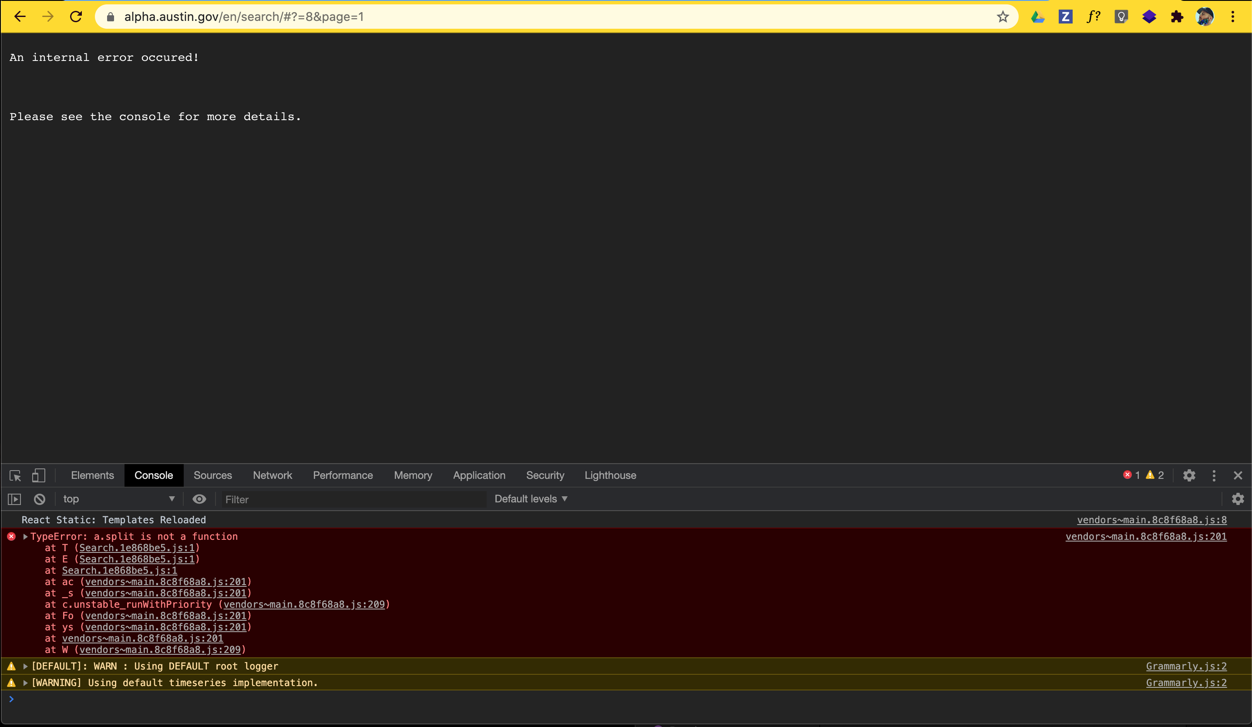This screenshot has width=1252, height=727.
Task: Toggle the console sidebar panel icon
Action: point(14,499)
